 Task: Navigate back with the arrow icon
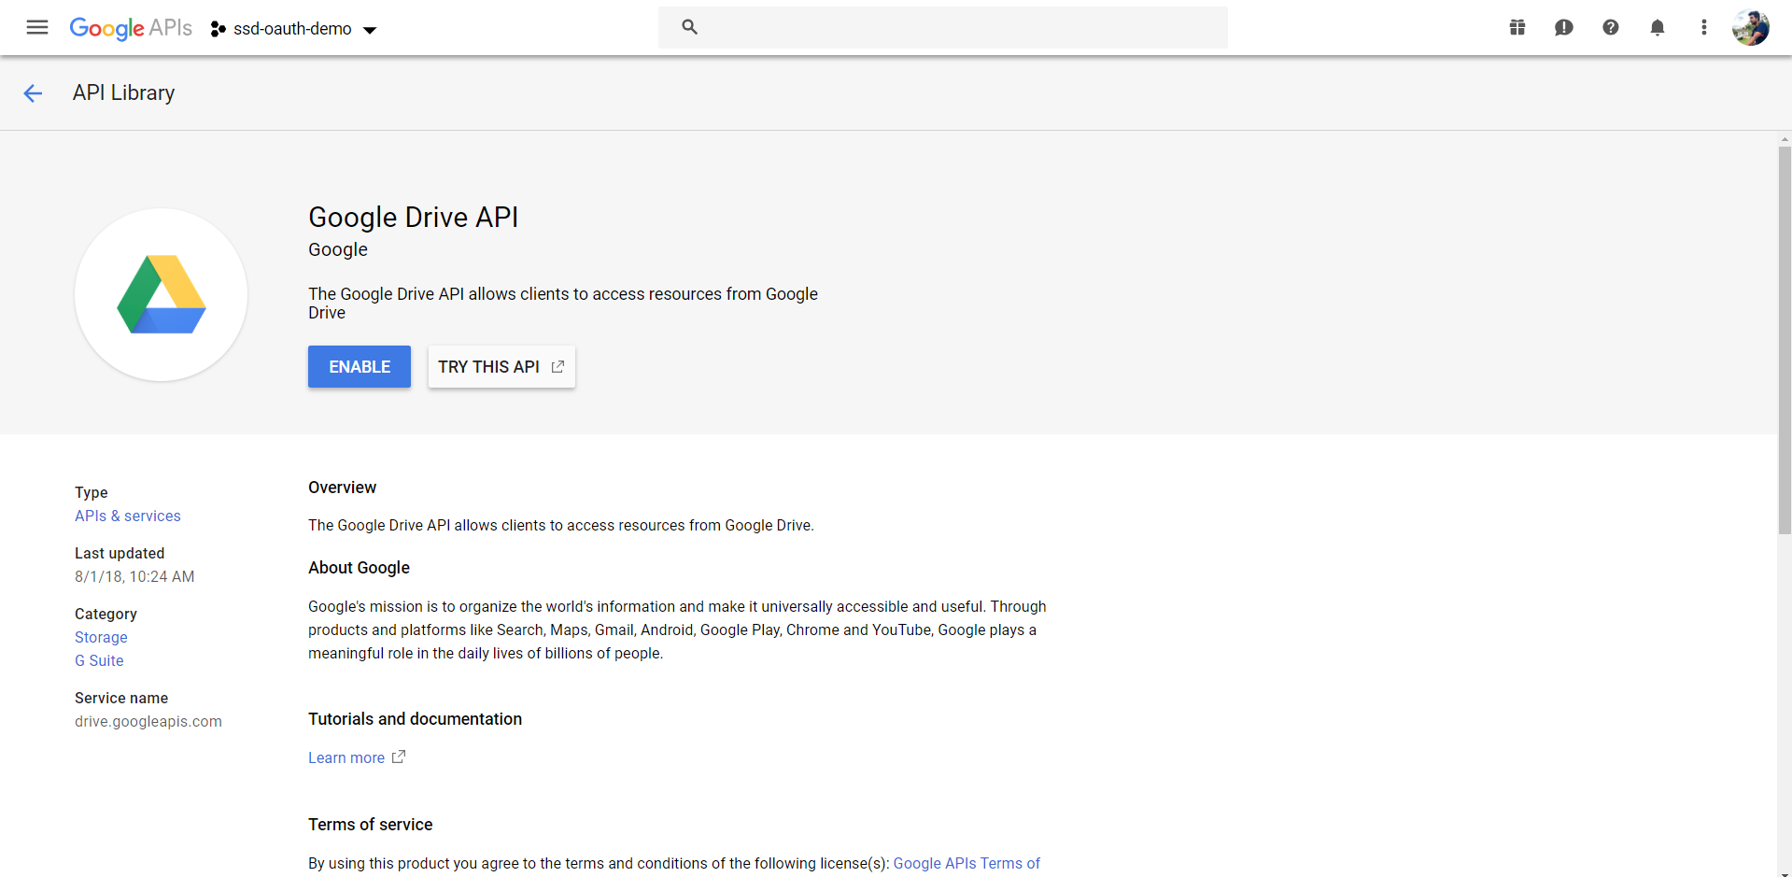pyautogui.click(x=34, y=92)
